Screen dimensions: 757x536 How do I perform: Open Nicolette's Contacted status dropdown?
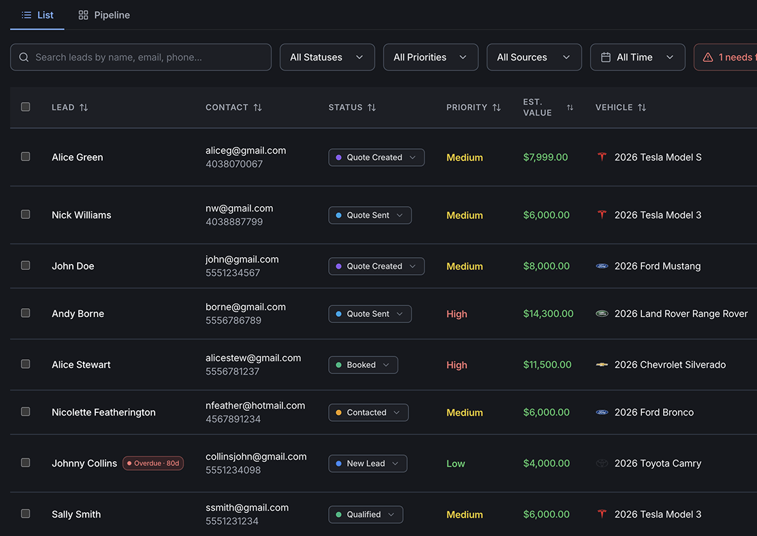coord(368,412)
